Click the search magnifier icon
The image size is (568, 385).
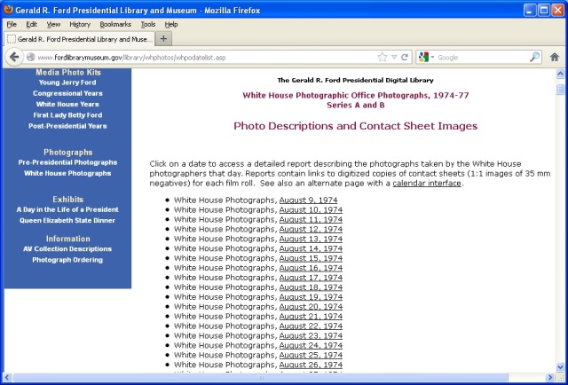pyautogui.click(x=534, y=57)
